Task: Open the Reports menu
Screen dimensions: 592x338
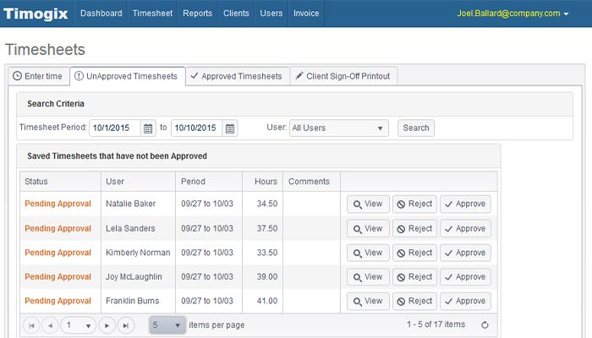Action: tap(197, 14)
